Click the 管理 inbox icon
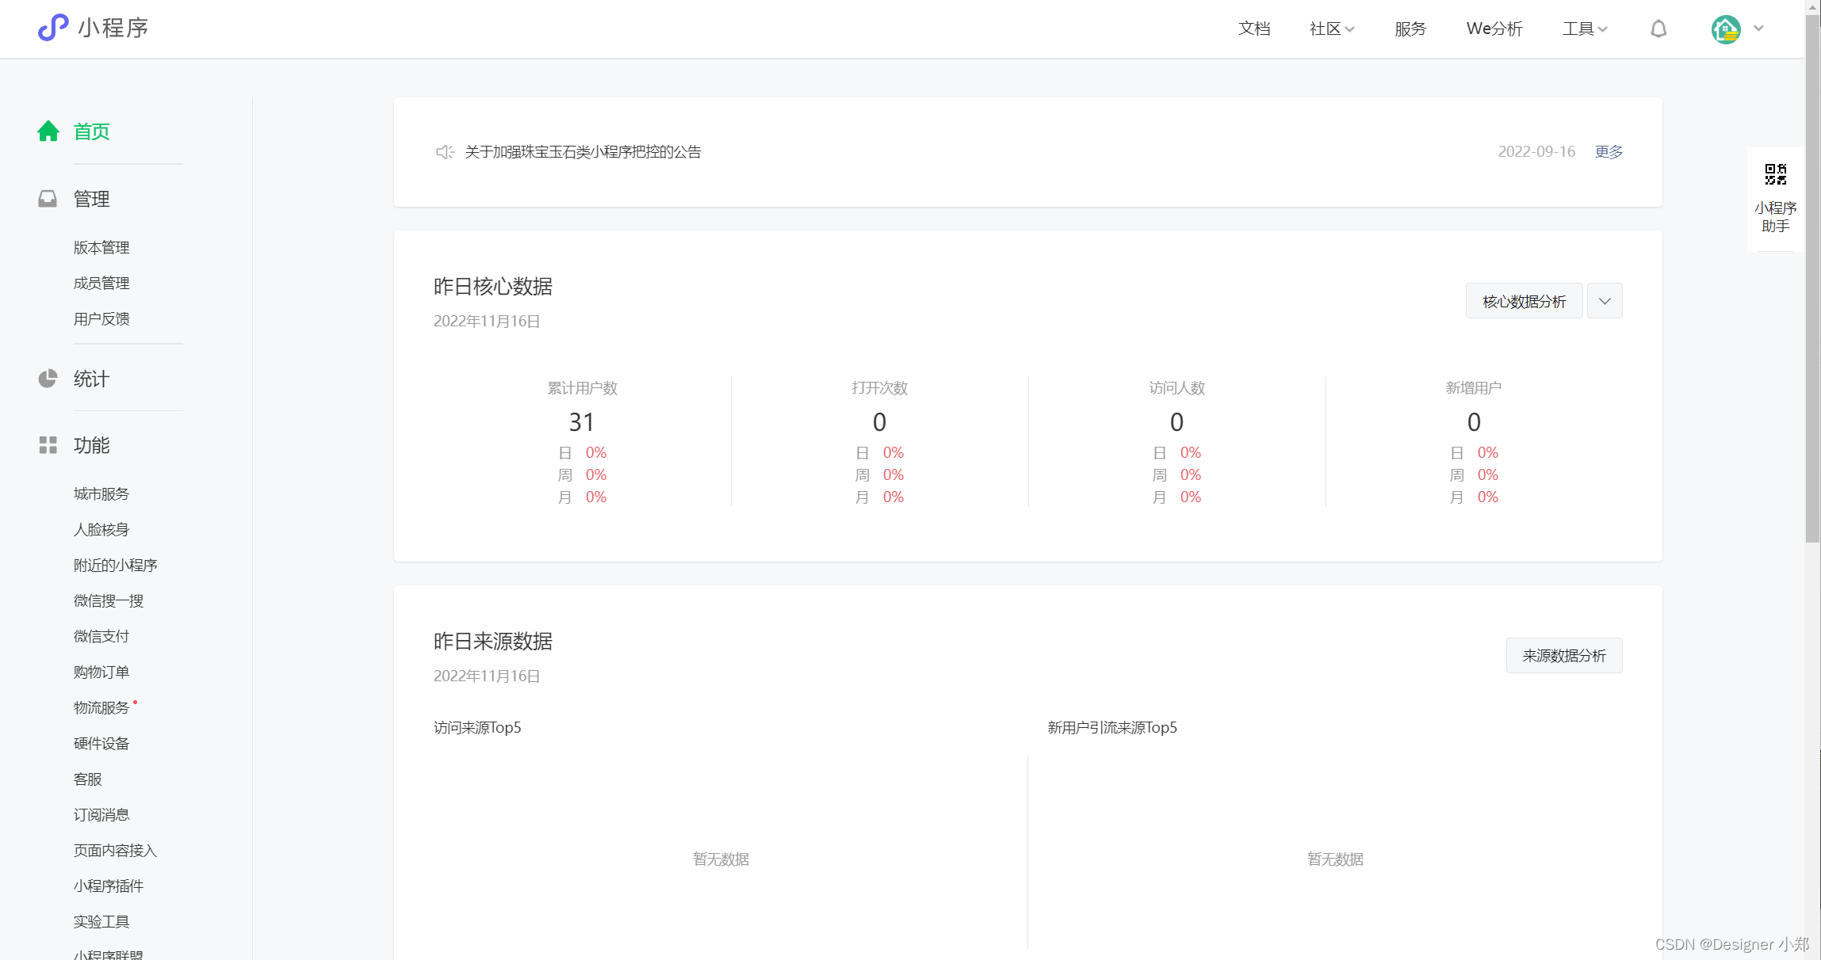This screenshot has height=960, width=1821. (48, 199)
